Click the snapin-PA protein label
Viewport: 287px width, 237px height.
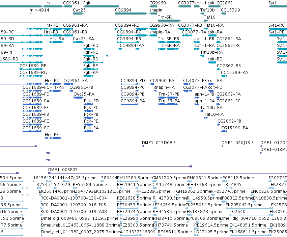pos(164,87)
